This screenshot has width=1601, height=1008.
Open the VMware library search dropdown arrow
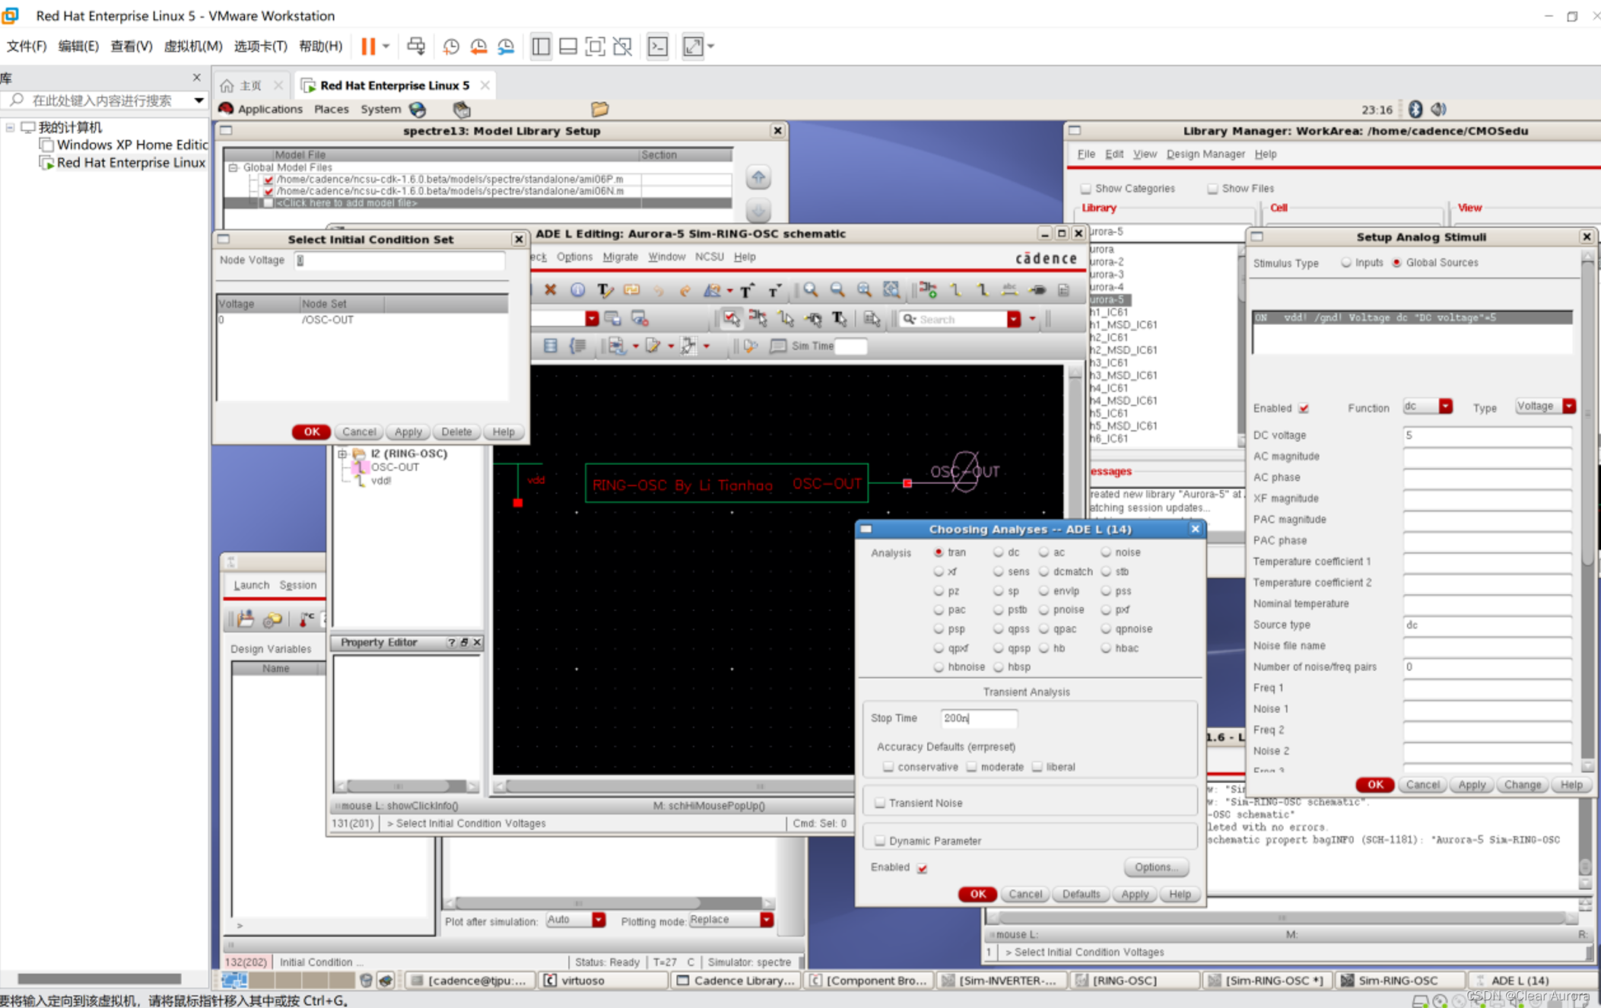[x=199, y=100]
